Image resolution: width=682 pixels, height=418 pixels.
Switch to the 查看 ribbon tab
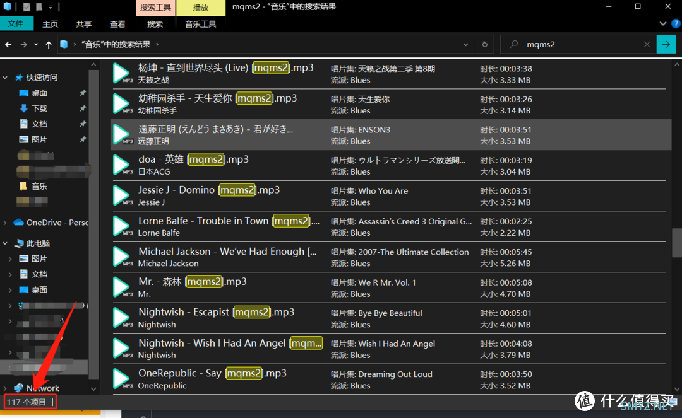pyautogui.click(x=117, y=25)
